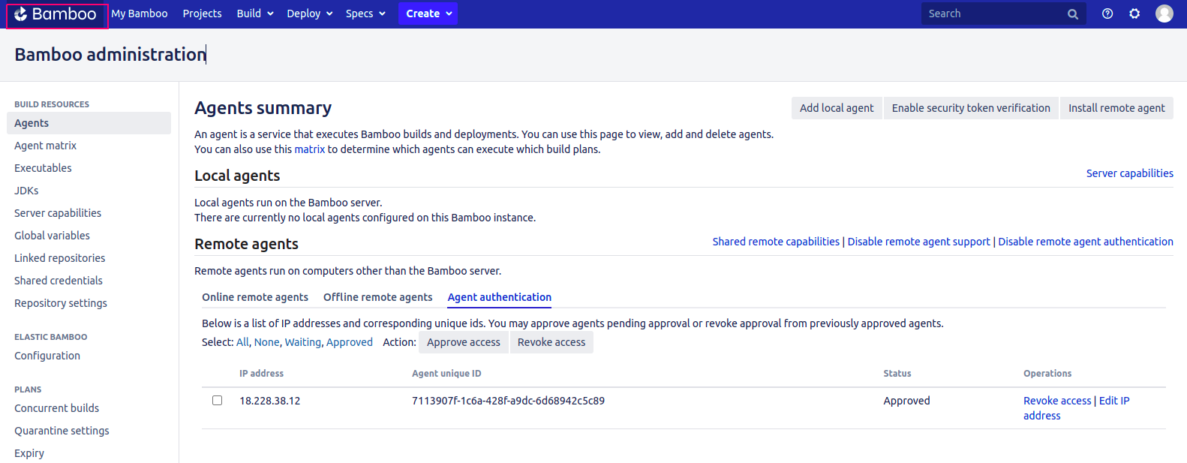Click the IP address column header
1187x463 pixels.
tap(261, 373)
